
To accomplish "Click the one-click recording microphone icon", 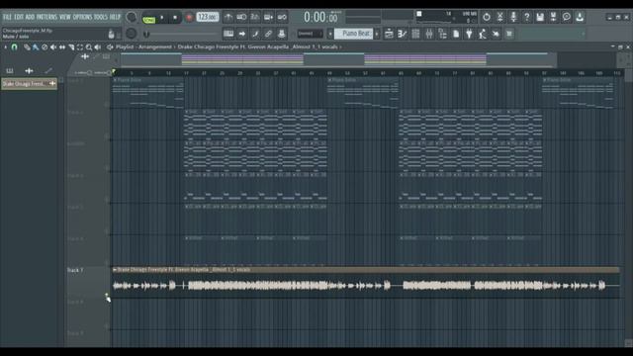I will [x=513, y=17].
